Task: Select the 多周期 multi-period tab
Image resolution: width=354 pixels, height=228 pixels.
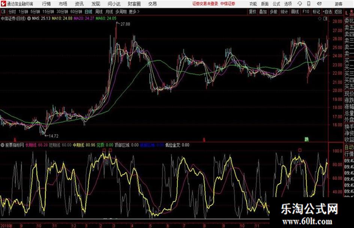Action: [121, 12]
